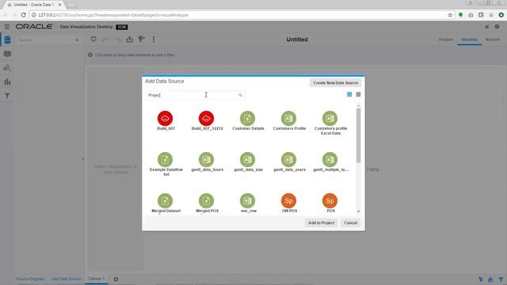507x285 pixels.
Task: Click the undo toolbar icon
Action: pyautogui.click(x=105, y=40)
